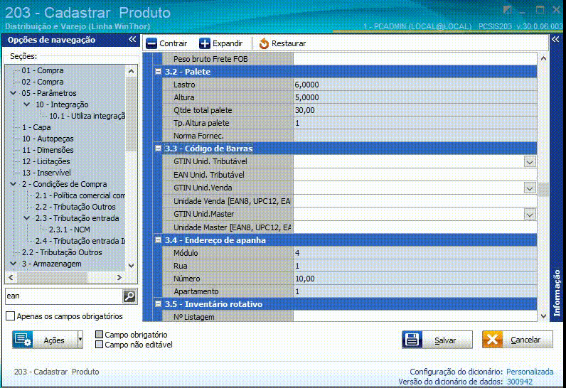Collapse section 3.2 - Palete
This screenshot has height=388, width=566.
[158, 71]
